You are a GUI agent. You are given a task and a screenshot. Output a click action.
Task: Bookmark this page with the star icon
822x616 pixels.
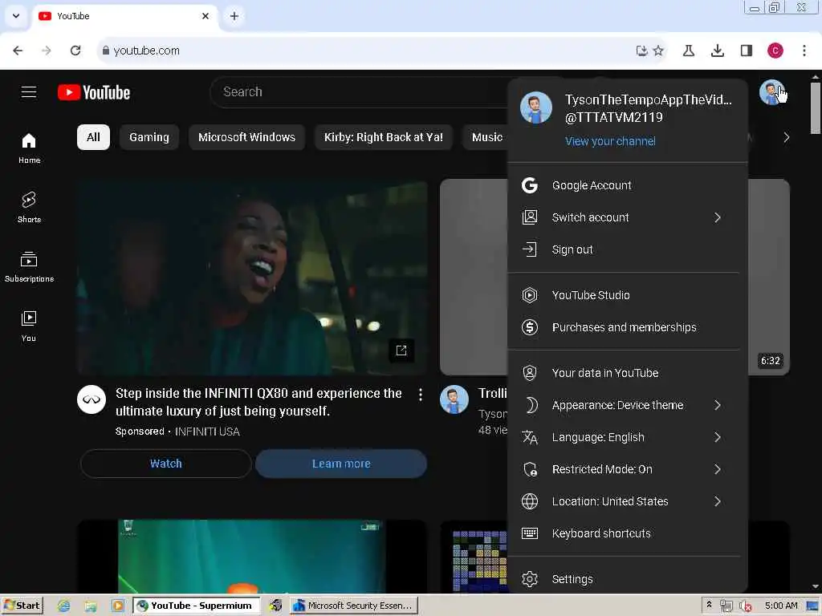click(658, 51)
